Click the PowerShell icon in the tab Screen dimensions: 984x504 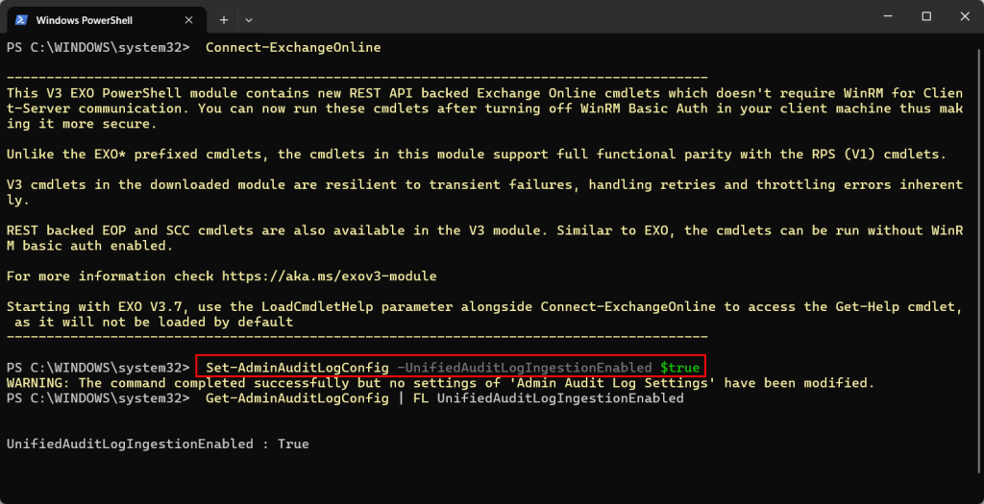coord(19,19)
